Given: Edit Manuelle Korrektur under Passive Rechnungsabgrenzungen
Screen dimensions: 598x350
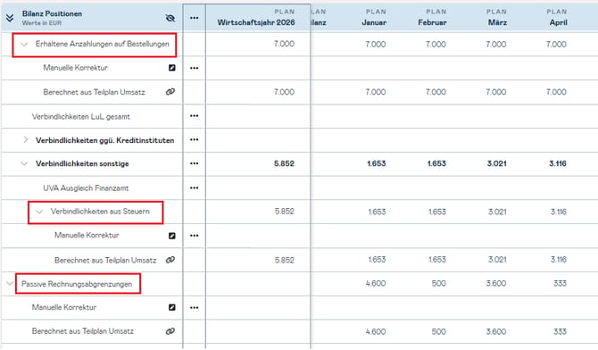Looking at the screenshot, I should click(x=172, y=307).
